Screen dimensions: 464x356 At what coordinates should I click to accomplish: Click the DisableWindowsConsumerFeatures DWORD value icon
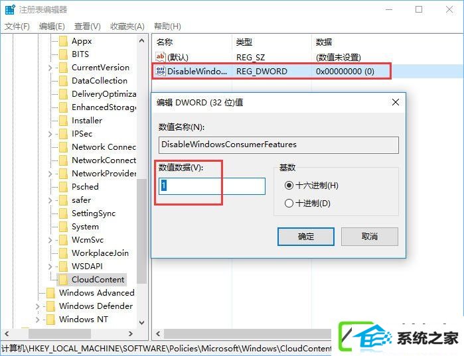[x=161, y=71]
